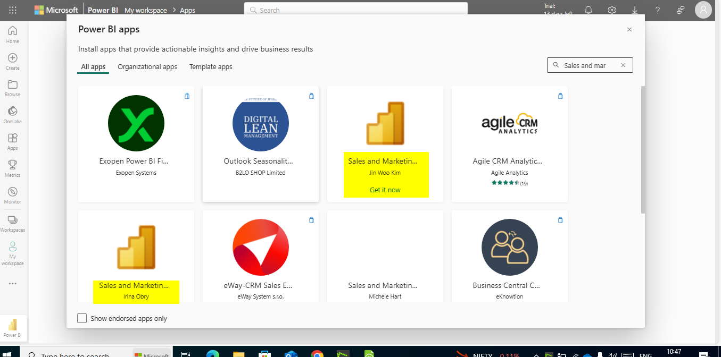
Task: Click the Business Central card badge icon
Action: [x=560, y=220]
